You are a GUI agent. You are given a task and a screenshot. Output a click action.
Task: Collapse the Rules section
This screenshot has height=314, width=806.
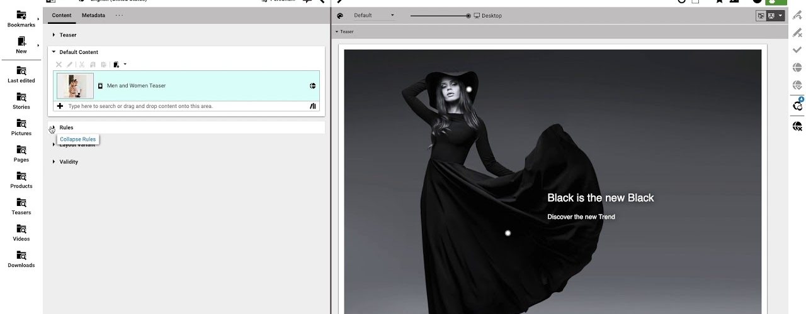pyautogui.click(x=53, y=128)
